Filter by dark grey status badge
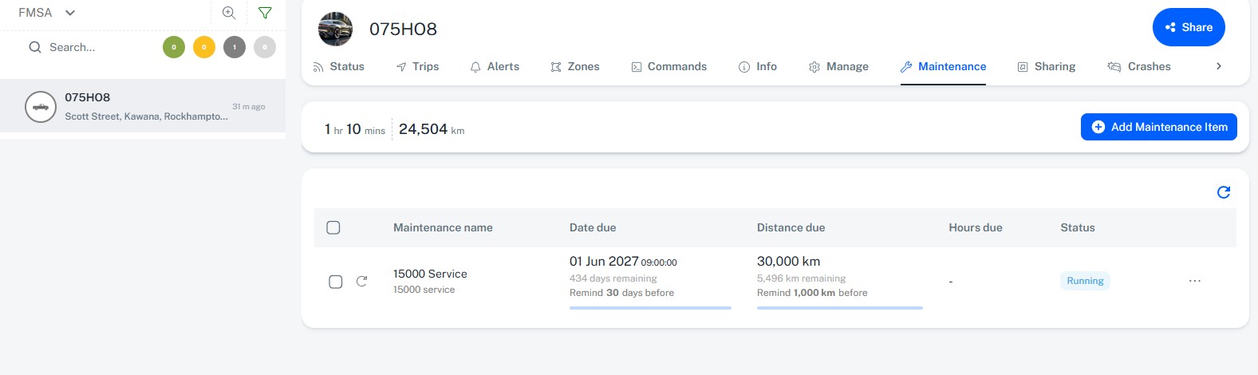The height and width of the screenshot is (375, 1258). pos(235,47)
